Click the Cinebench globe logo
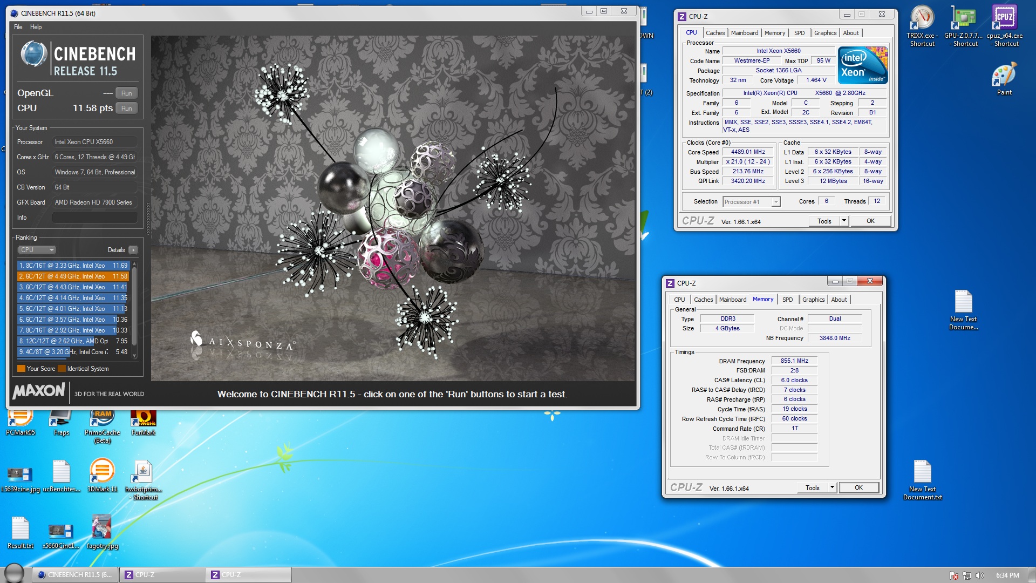 (33, 55)
